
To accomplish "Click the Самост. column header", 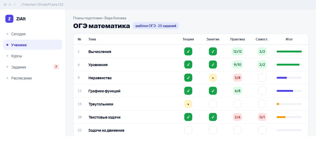I will tap(262, 39).
